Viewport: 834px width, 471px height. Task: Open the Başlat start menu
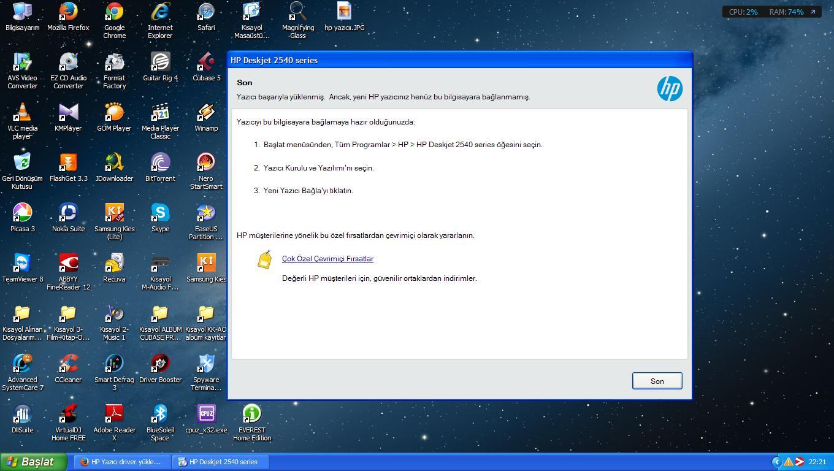[x=33, y=462]
